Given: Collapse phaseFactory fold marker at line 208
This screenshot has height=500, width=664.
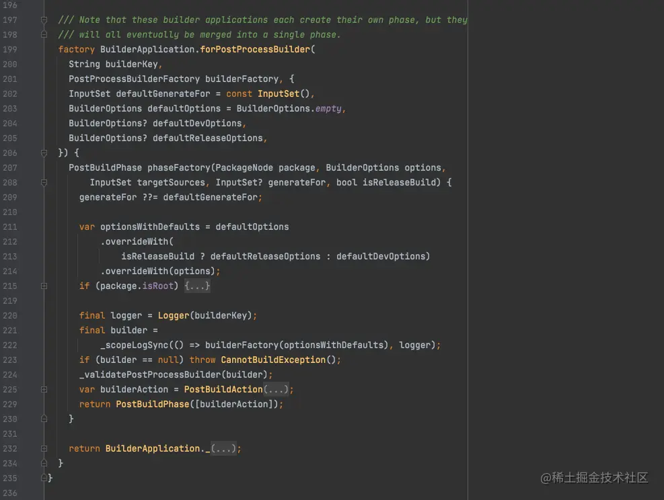Looking at the screenshot, I should click(44, 182).
